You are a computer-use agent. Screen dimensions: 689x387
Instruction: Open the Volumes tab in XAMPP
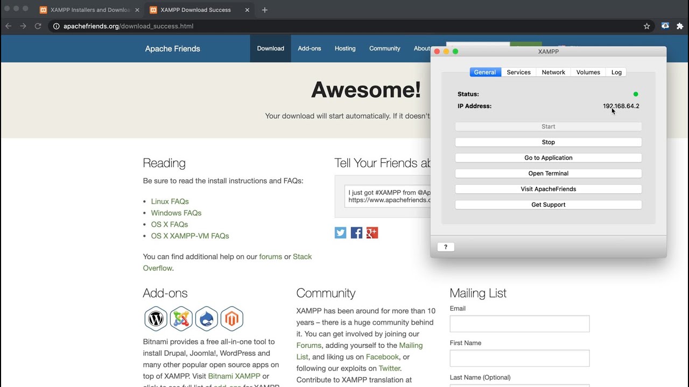point(588,72)
